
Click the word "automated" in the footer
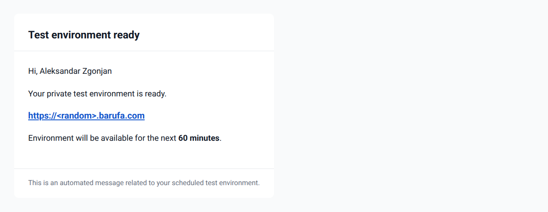[77, 183]
